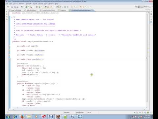
Task: Click the Save toolbar icon
Action: 12,7
